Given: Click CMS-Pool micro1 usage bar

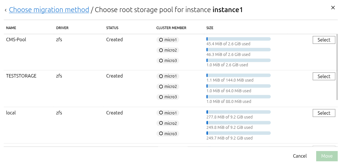Looking at the screenshot, I should [x=238, y=39].
